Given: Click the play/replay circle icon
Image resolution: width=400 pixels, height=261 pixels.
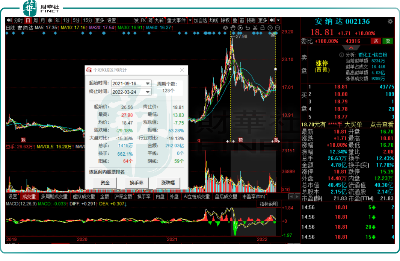Looking at the screenshot, I should [x=240, y=27].
